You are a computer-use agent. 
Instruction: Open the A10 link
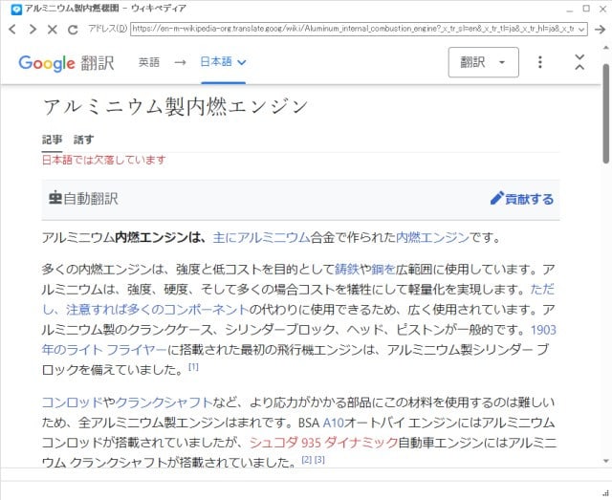(334, 423)
